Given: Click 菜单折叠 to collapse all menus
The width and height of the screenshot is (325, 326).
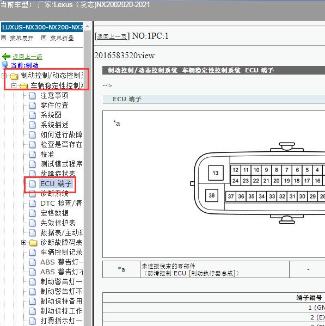Looking at the screenshot, I should pyautogui.click(x=62, y=38).
